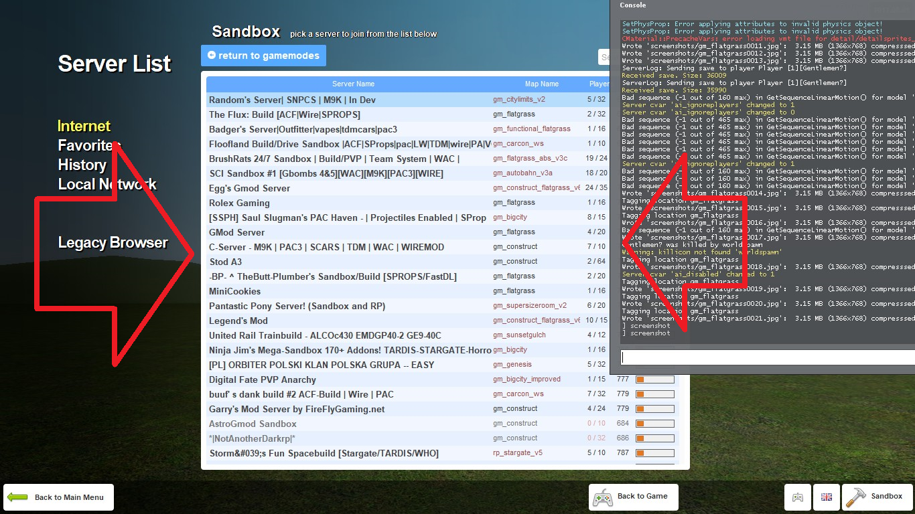The height and width of the screenshot is (514, 915).
Task: Switch to Local Network servers
Action: pyautogui.click(x=107, y=184)
